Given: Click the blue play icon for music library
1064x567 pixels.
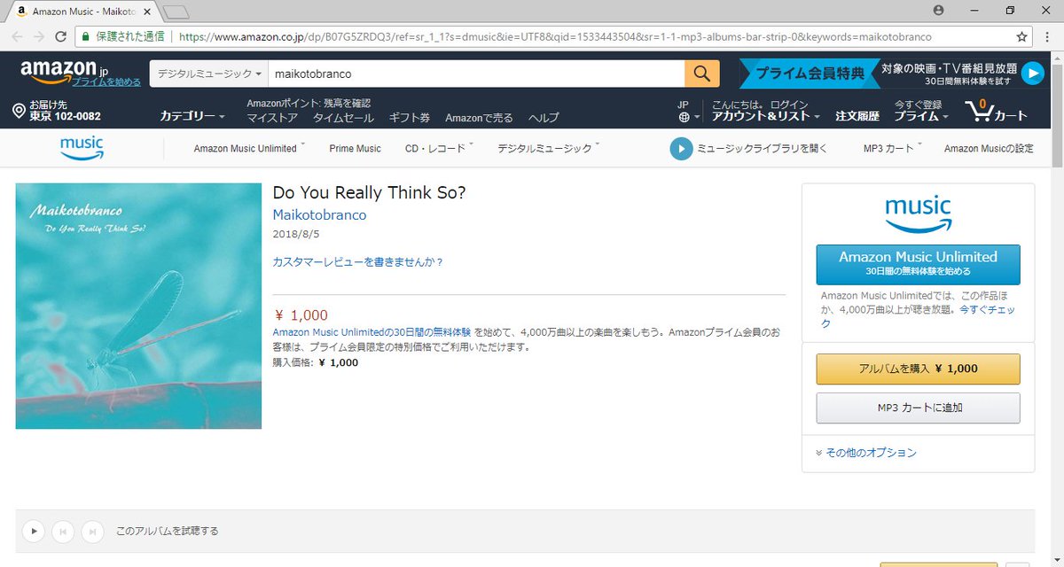Looking at the screenshot, I should (x=680, y=149).
